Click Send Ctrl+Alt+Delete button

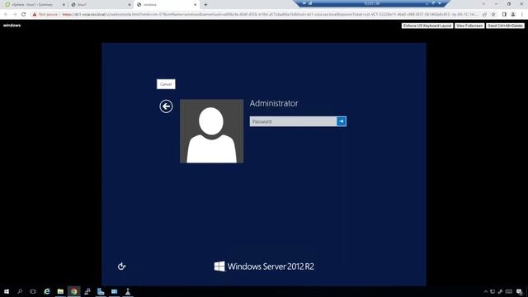coord(505,26)
